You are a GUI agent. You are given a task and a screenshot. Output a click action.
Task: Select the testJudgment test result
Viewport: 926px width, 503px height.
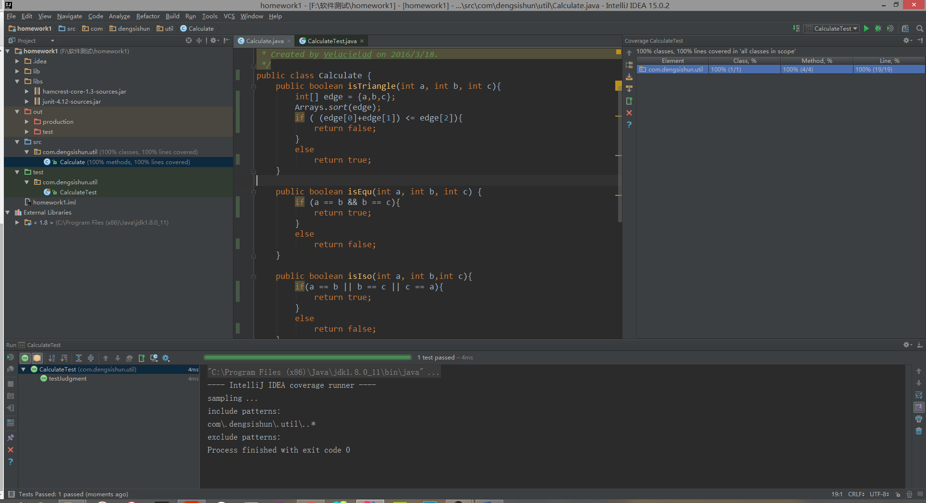(x=67, y=379)
